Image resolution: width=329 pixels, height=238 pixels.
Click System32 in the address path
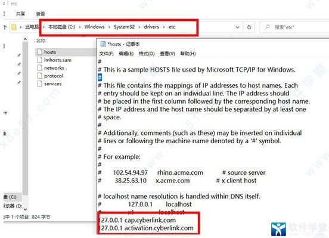[124, 27]
